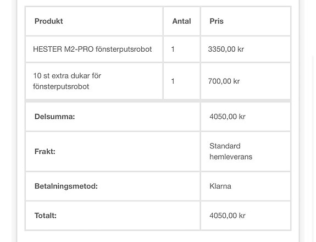Click the word hemleverans in shipping cell
The width and height of the screenshot is (316, 242).
[231, 157]
